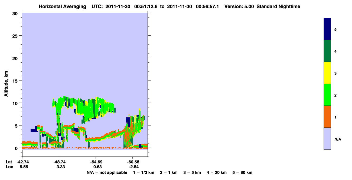This screenshot has width=352, height=180.
Task: Click the 'N/A = not applicable' legend note
Action: point(107,172)
